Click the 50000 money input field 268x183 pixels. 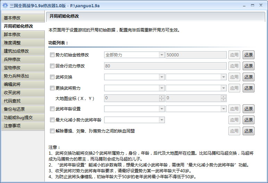click(x=196, y=55)
